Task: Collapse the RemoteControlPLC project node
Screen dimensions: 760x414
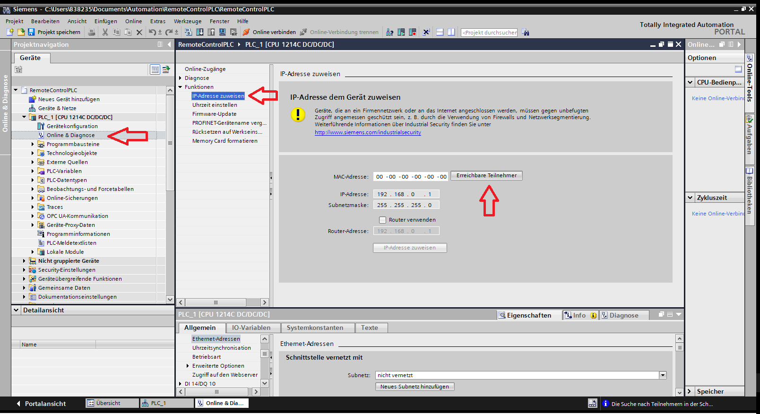Action: (16, 90)
